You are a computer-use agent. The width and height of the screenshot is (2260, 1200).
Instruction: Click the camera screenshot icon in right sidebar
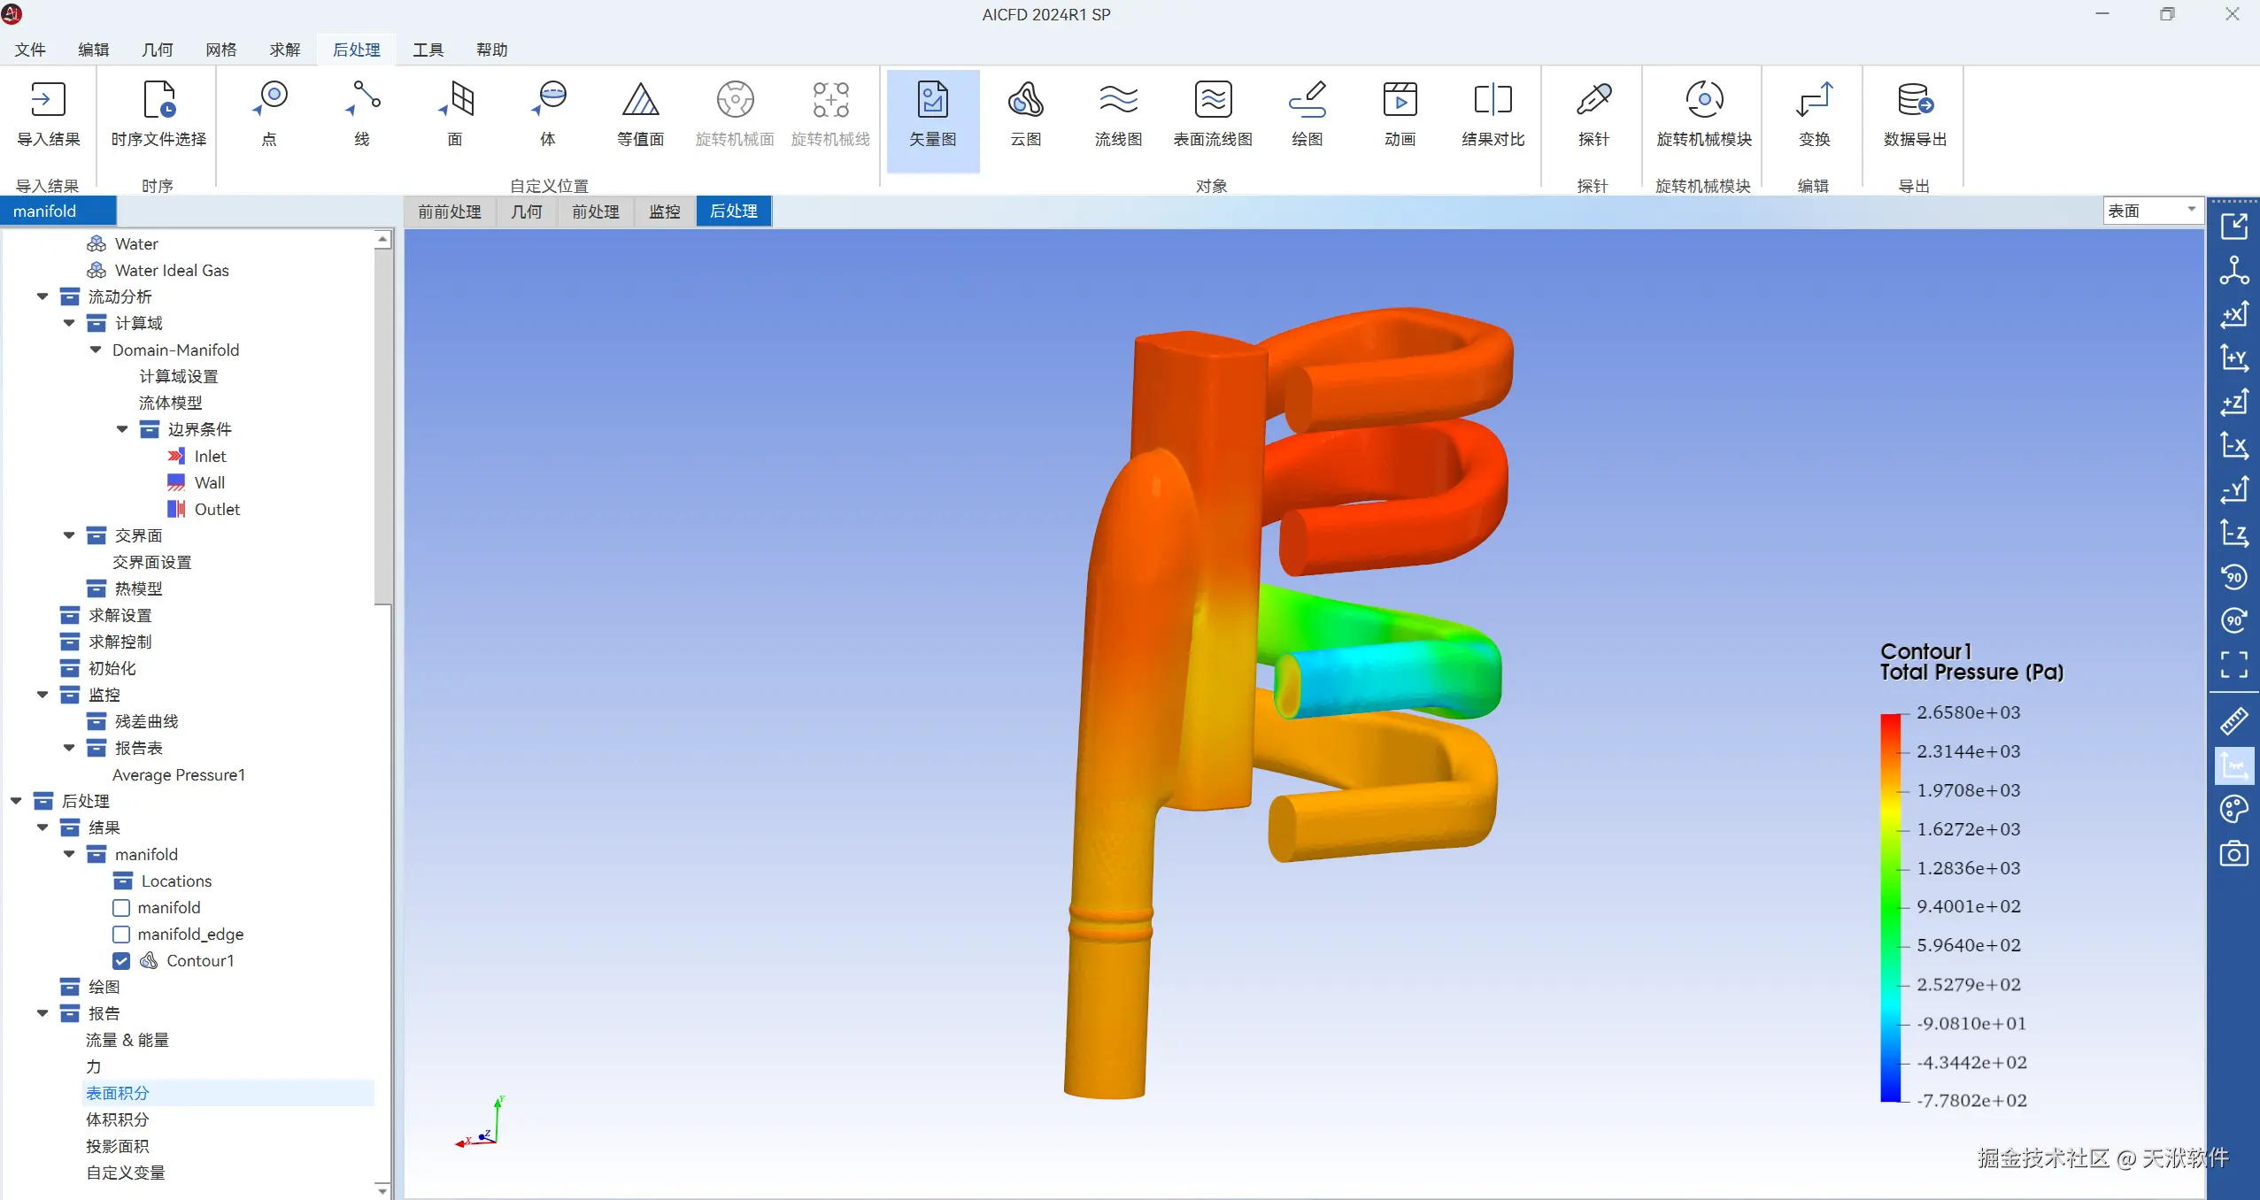tap(2233, 854)
